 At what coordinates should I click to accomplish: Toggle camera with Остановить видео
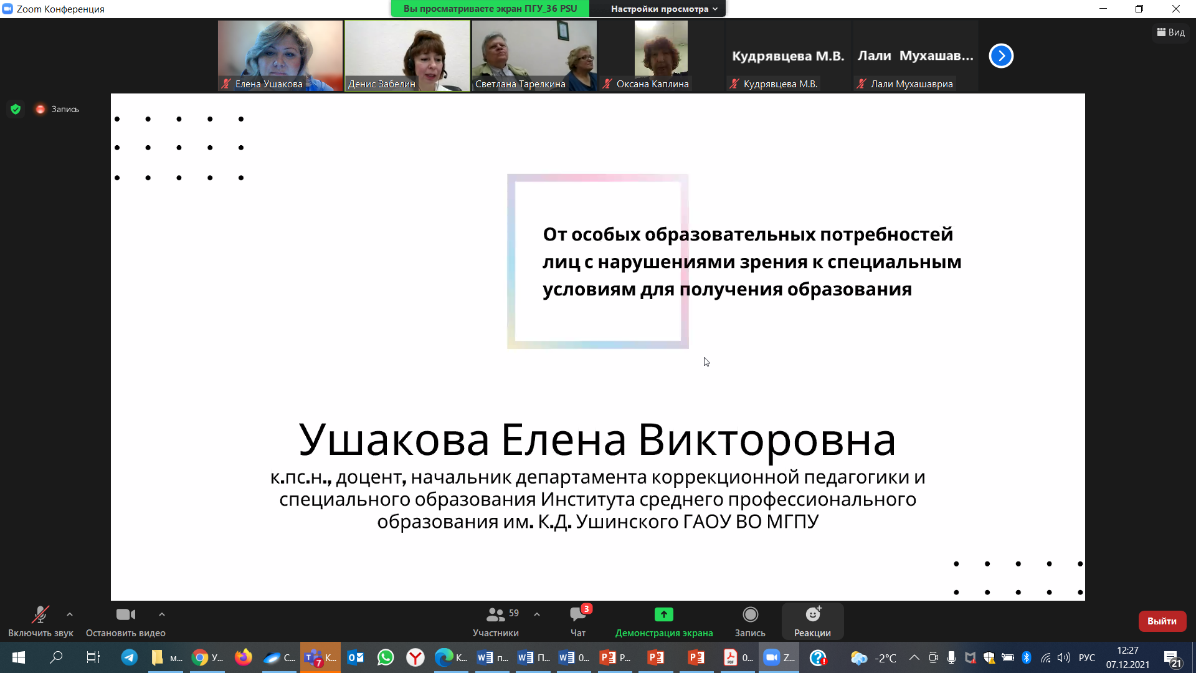pyautogui.click(x=126, y=615)
